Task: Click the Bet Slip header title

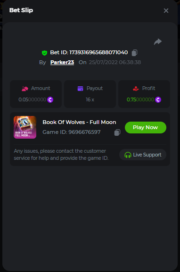Action: 21,10
